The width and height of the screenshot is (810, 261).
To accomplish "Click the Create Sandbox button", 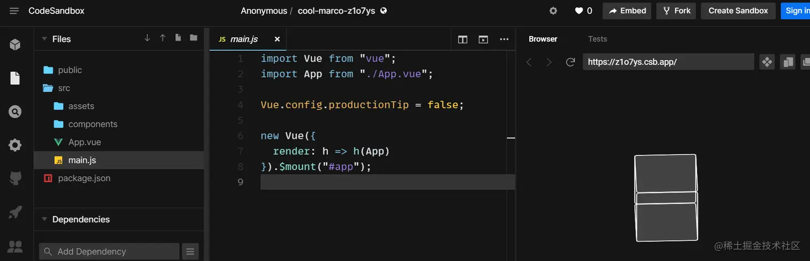I will tap(738, 11).
